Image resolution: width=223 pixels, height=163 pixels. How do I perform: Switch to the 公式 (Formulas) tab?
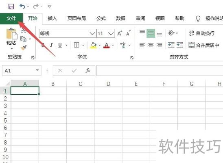(101, 18)
